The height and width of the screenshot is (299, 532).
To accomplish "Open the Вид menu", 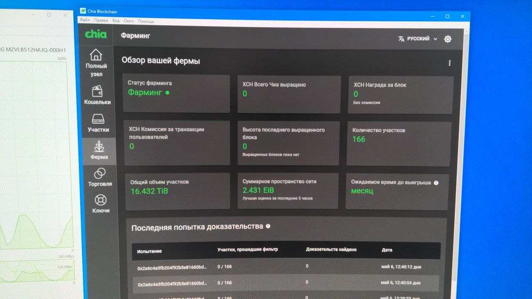I will (116, 21).
